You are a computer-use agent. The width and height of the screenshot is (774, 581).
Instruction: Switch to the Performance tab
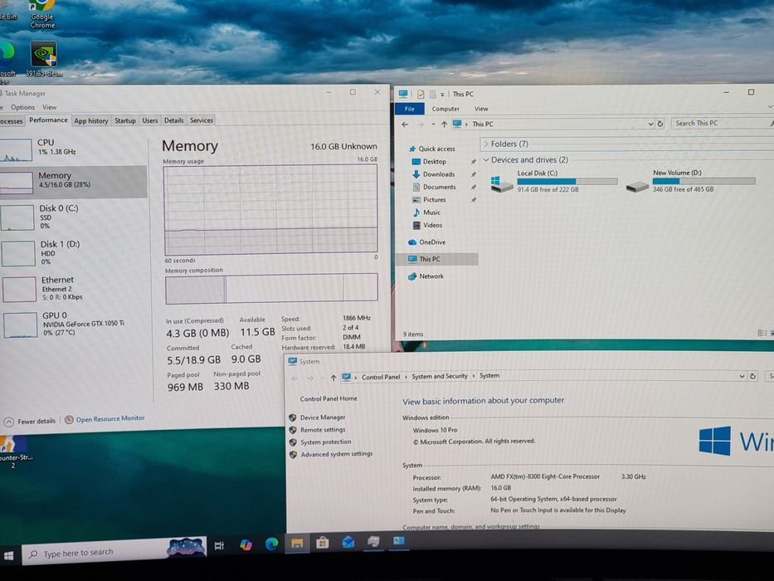[48, 120]
